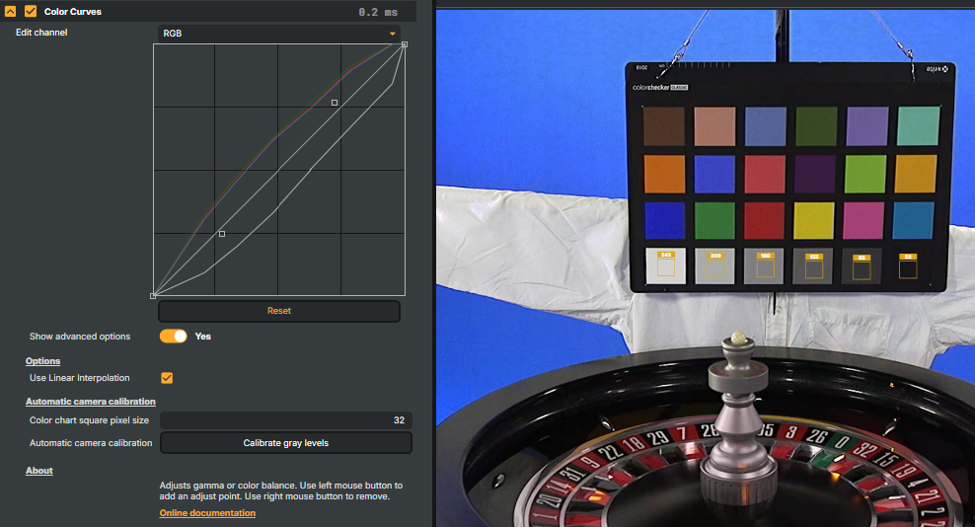This screenshot has height=527, width=975.
Task: Click the brown swatch on color chart
Action: (664, 126)
